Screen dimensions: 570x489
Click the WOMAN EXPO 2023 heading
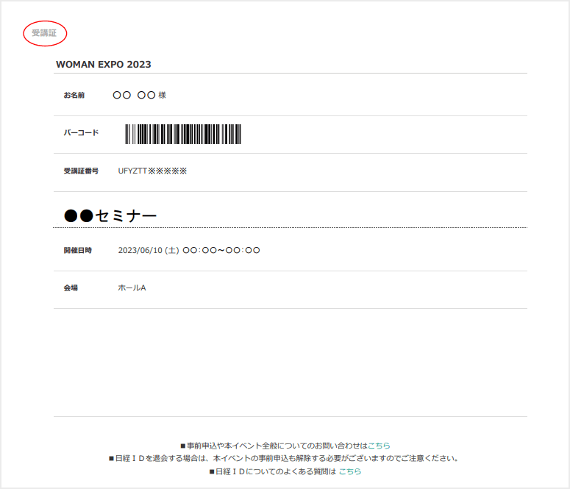coord(103,65)
